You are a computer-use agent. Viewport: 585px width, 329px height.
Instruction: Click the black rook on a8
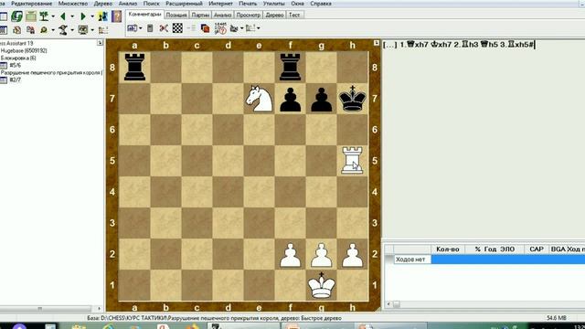(x=134, y=67)
